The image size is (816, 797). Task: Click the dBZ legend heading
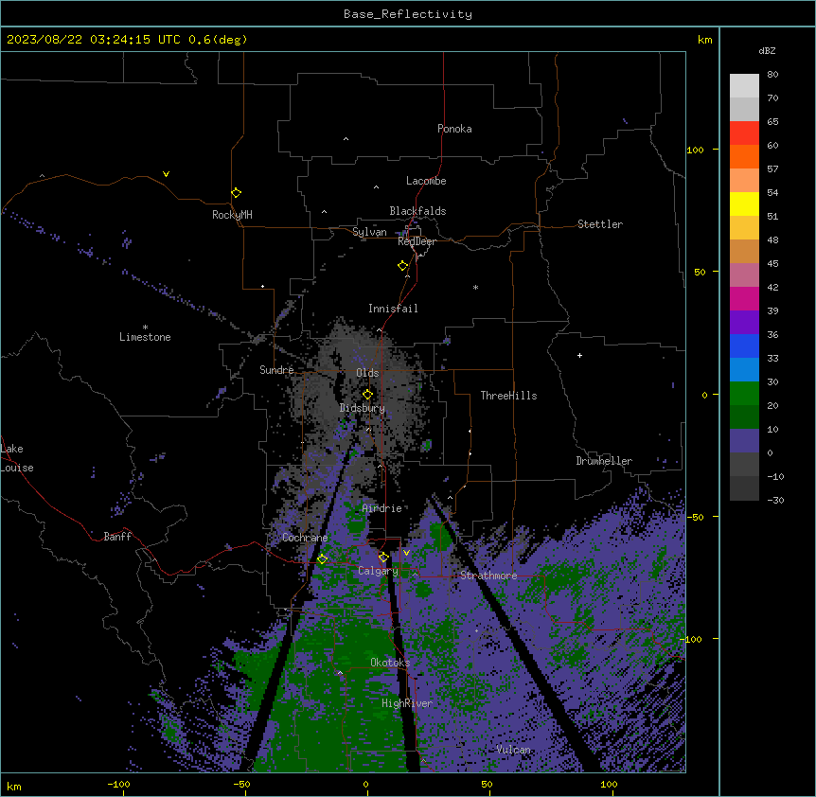(x=767, y=50)
